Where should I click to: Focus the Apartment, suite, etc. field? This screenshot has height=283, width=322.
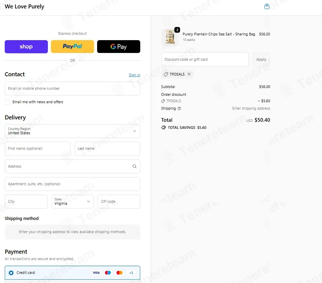(72, 184)
